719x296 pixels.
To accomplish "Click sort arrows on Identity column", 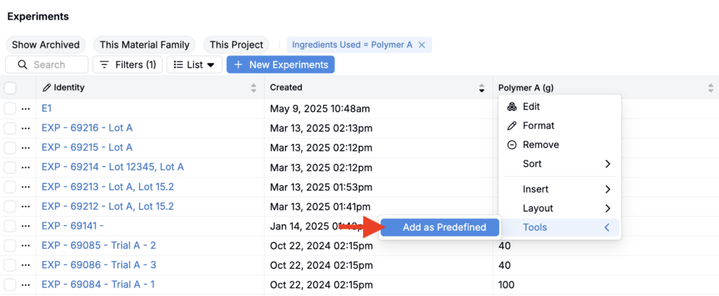I will coord(253,88).
